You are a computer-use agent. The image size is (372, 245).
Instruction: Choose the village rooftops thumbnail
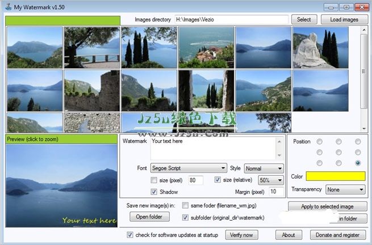click(x=206, y=48)
